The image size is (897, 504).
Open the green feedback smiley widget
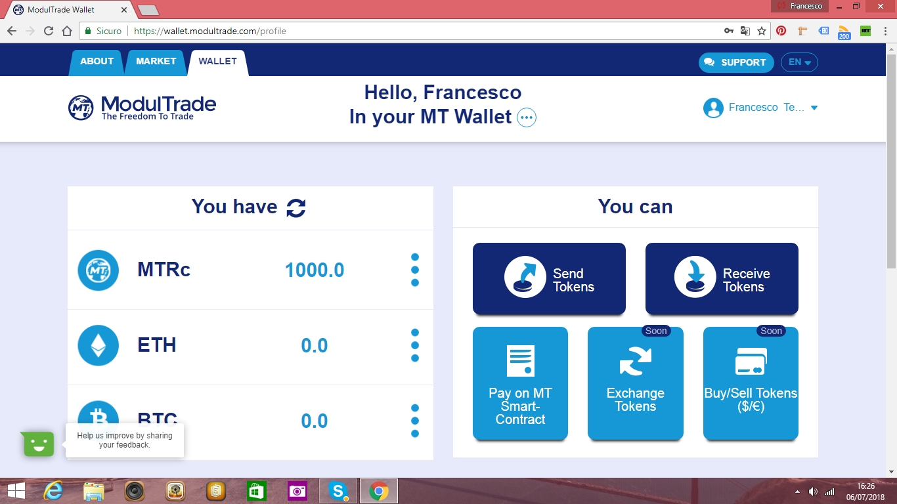click(38, 444)
